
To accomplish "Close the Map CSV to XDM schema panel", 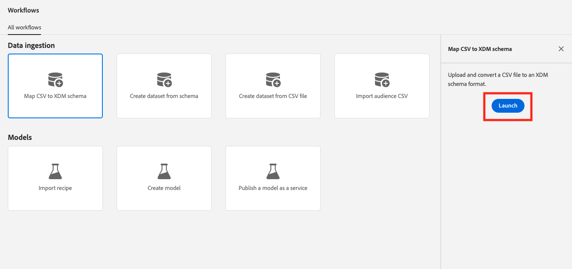I will [x=561, y=49].
